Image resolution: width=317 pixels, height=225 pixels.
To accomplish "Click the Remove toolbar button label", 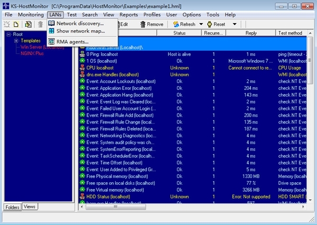I will [155, 24].
